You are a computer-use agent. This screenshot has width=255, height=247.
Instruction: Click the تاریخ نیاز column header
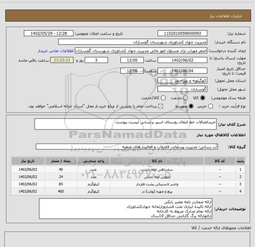(28, 161)
